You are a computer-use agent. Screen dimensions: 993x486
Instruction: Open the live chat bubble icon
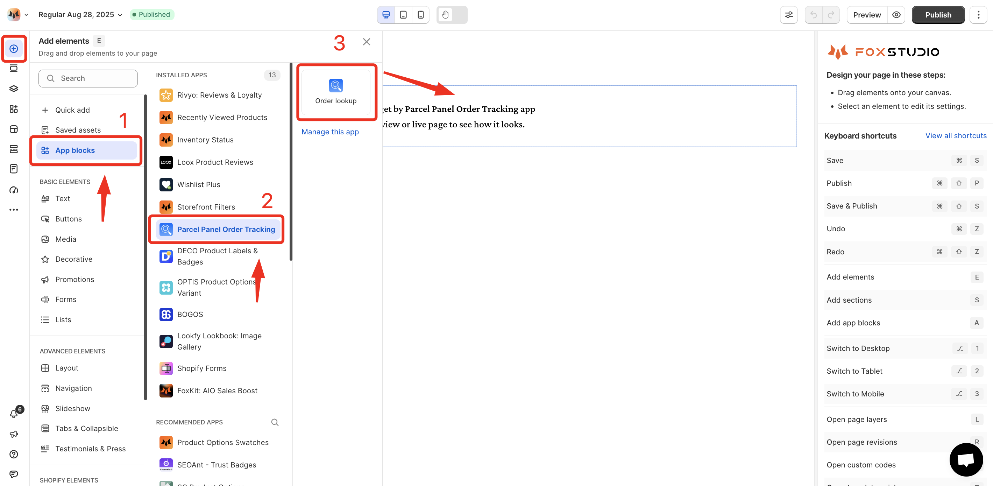pos(966,459)
